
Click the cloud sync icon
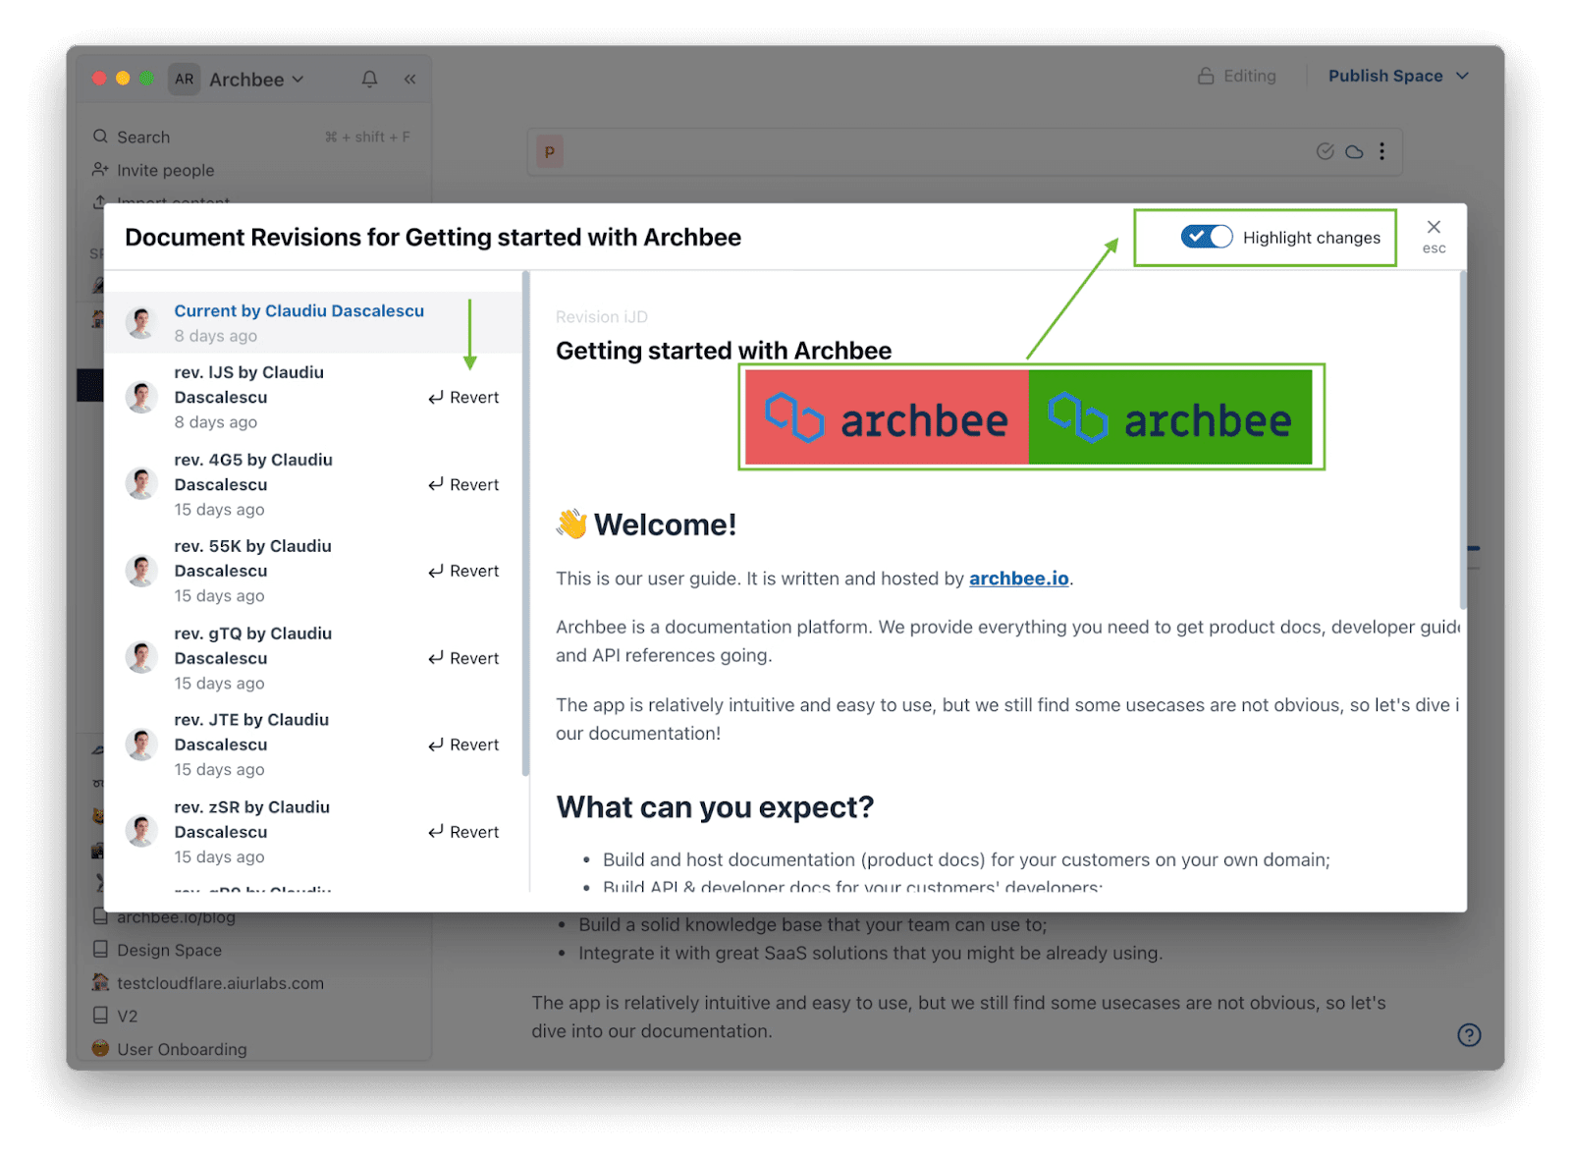pos(1354,151)
